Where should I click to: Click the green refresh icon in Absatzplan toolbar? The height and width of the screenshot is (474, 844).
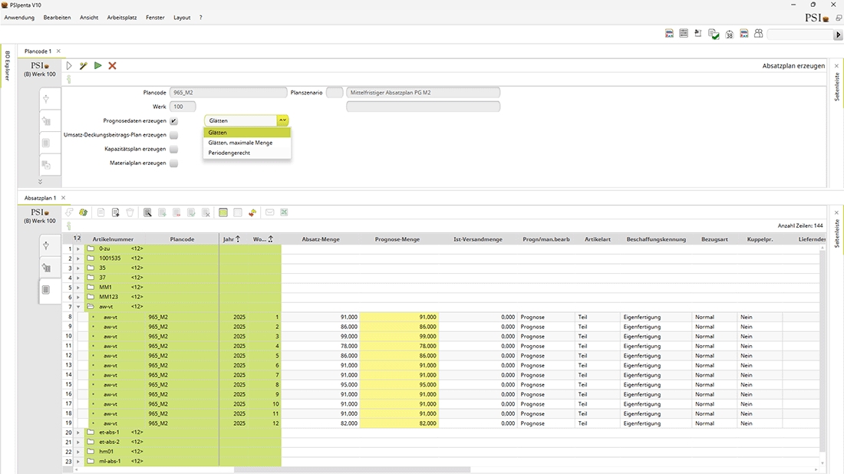click(x=83, y=212)
